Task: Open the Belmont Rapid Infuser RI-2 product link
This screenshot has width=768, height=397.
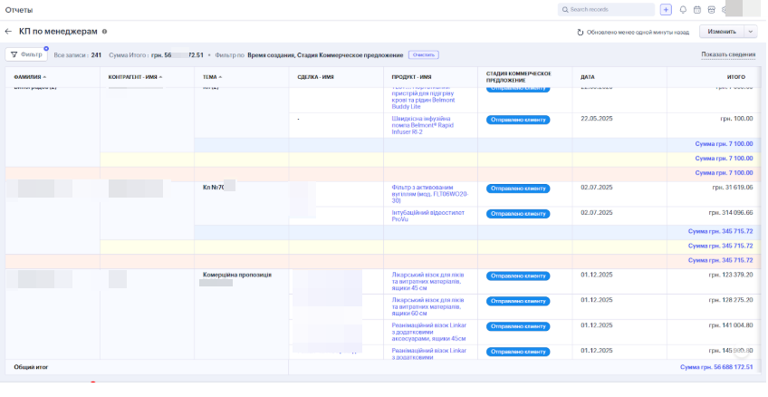Action: click(x=423, y=125)
